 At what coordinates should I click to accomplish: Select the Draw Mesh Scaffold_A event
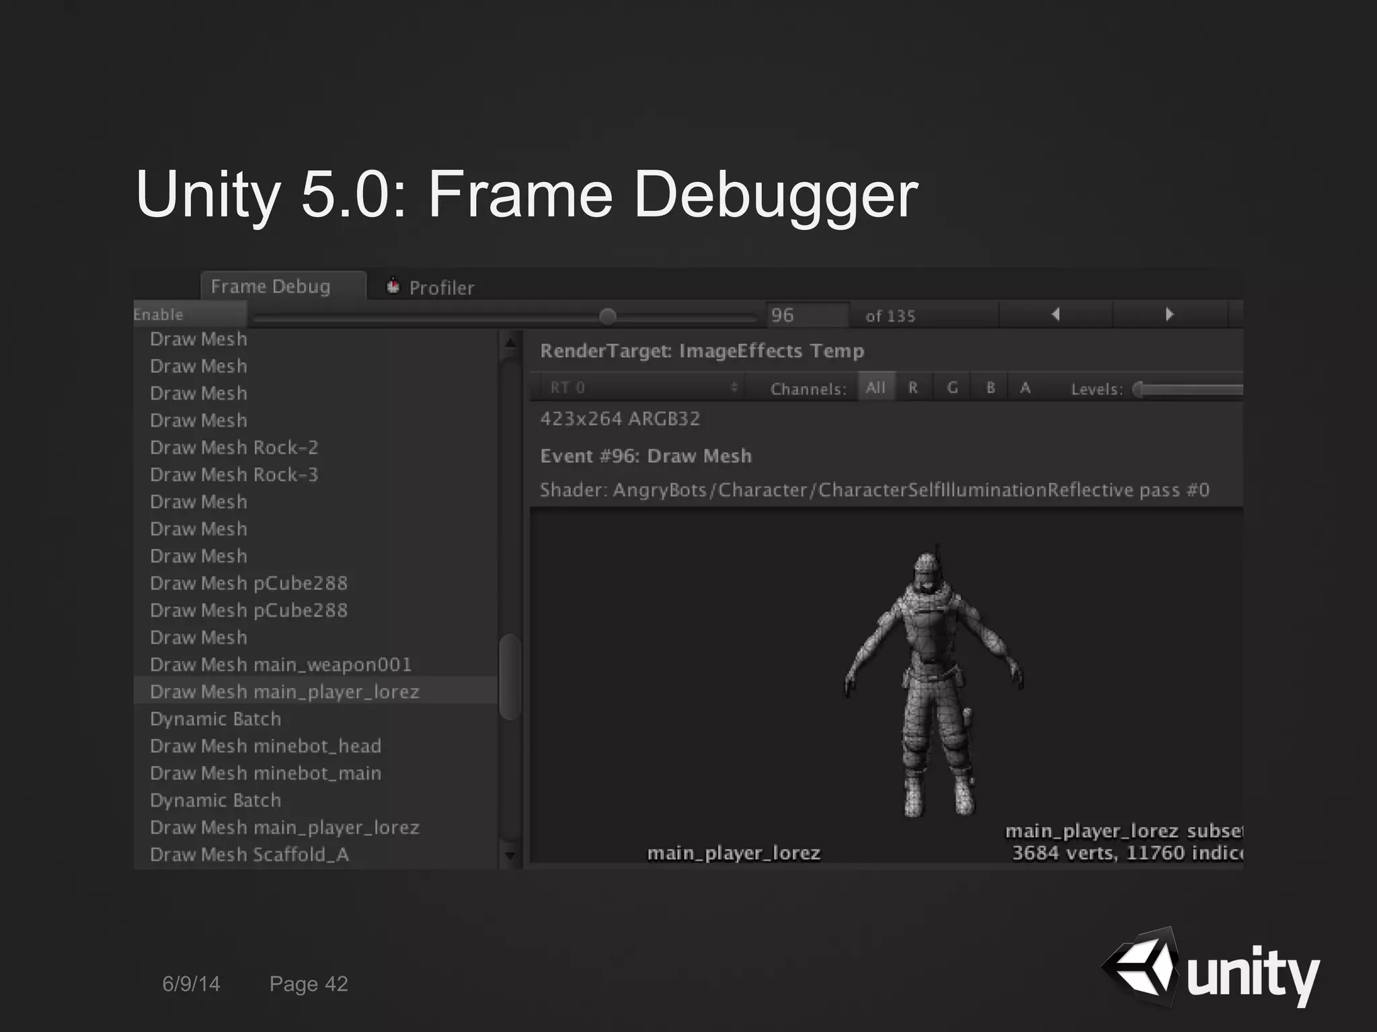coord(315,855)
